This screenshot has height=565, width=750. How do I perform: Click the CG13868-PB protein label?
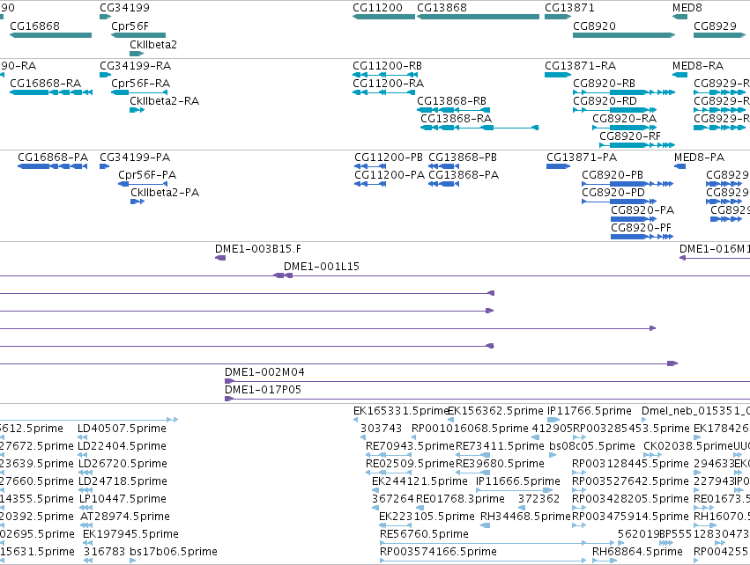tap(463, 158)
